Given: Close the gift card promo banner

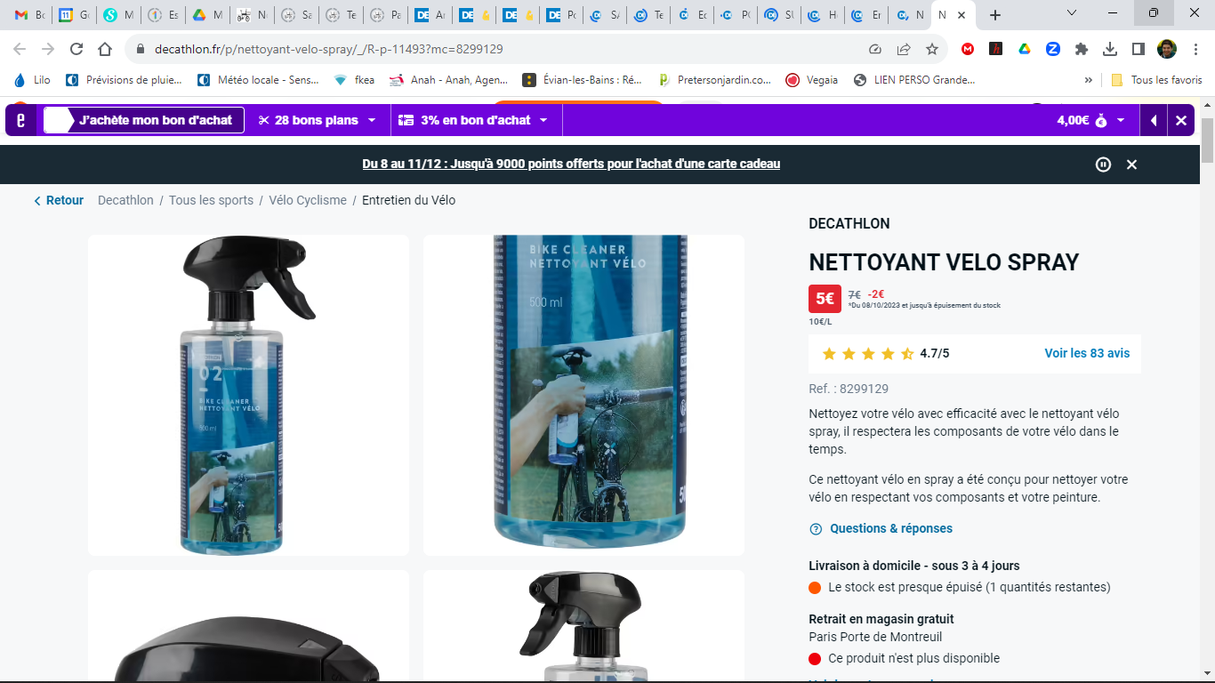Looking at the screenshot, I should 1131,165.
